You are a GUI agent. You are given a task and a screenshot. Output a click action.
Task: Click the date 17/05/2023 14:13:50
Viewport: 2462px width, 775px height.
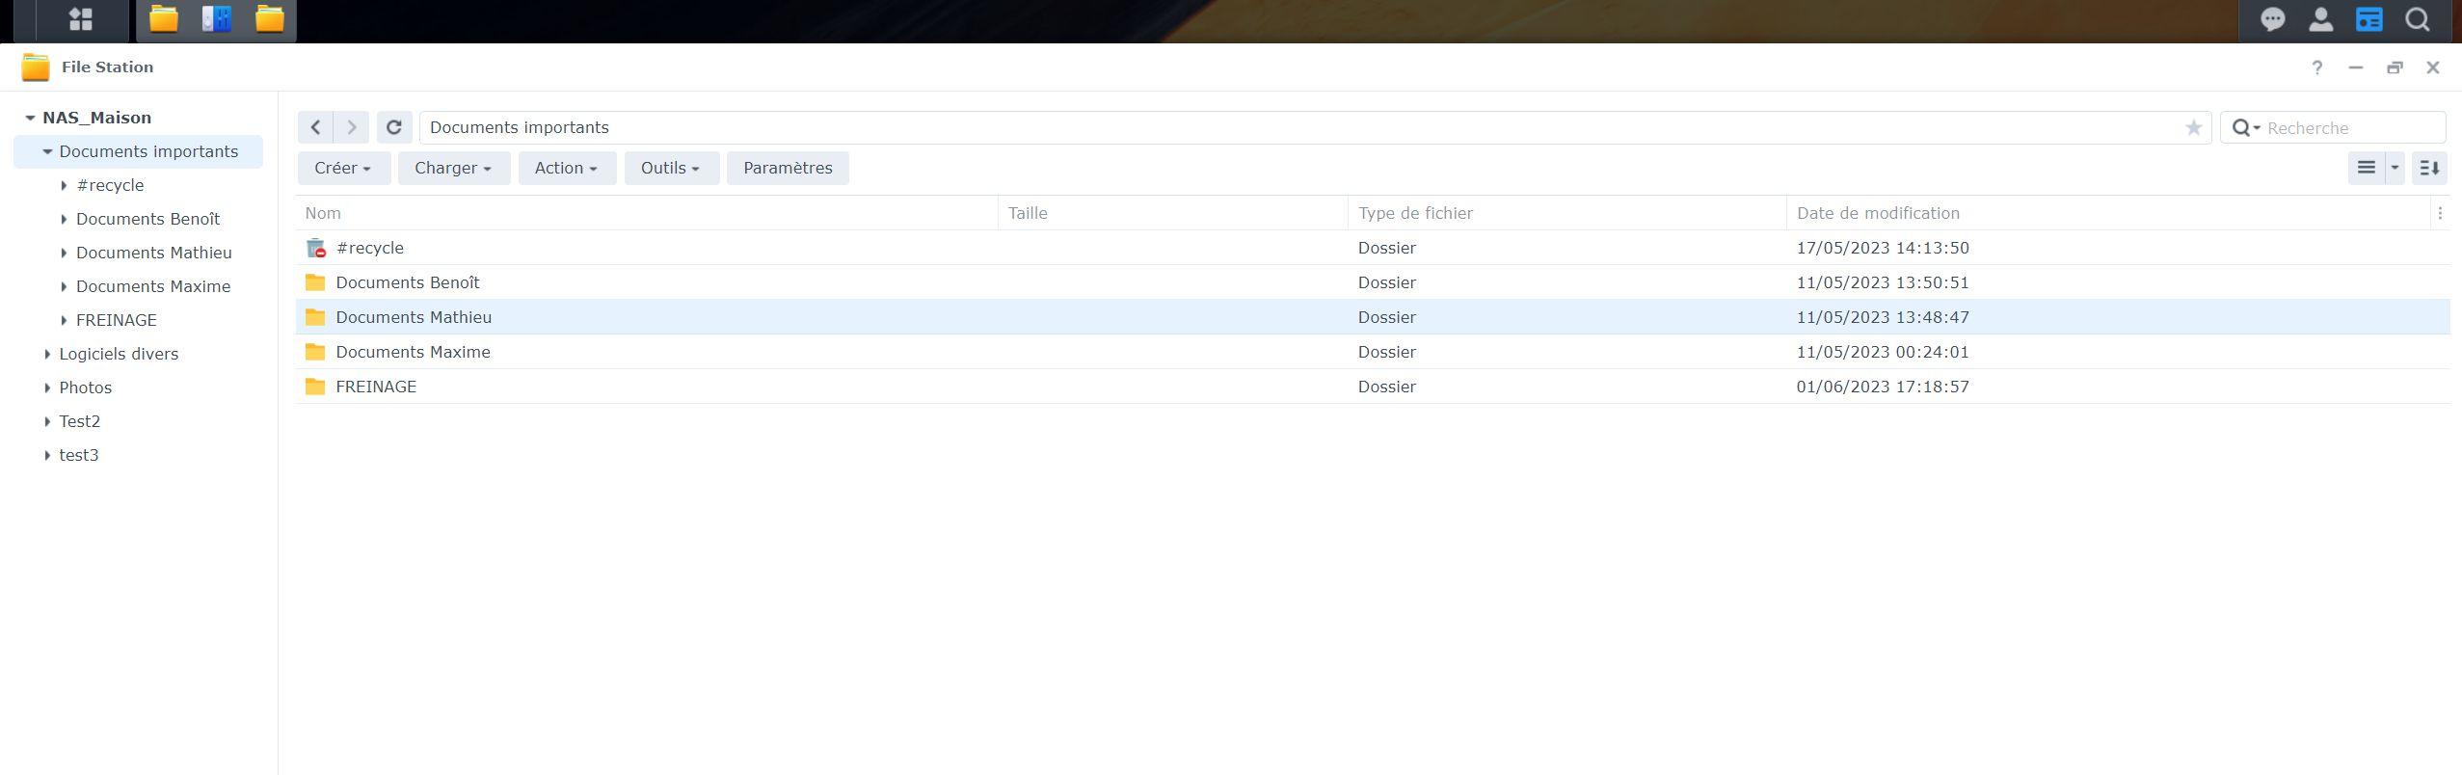coord(1883,248)
